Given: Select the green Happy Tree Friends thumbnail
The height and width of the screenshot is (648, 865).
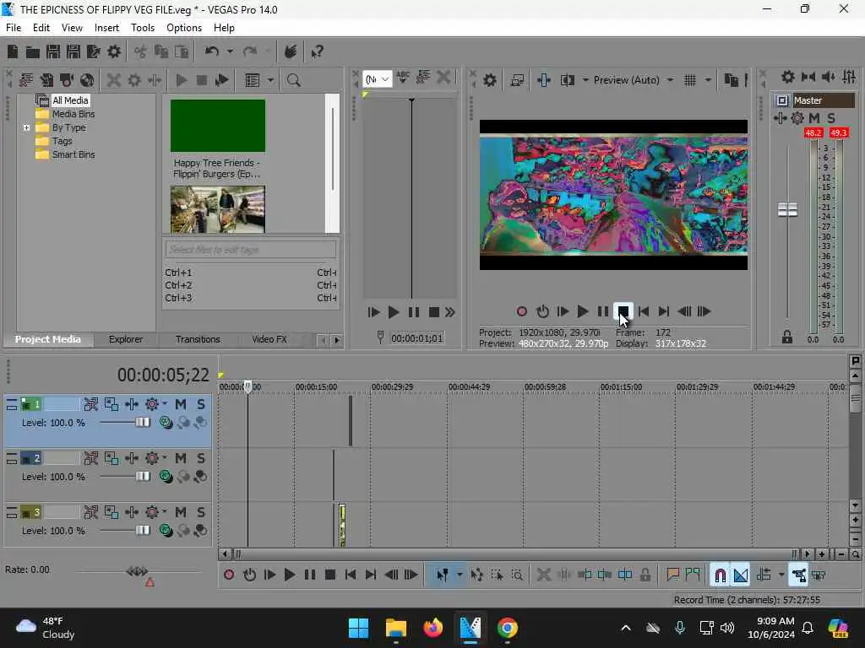Looking at the screenshot, I should pos(217,126).
